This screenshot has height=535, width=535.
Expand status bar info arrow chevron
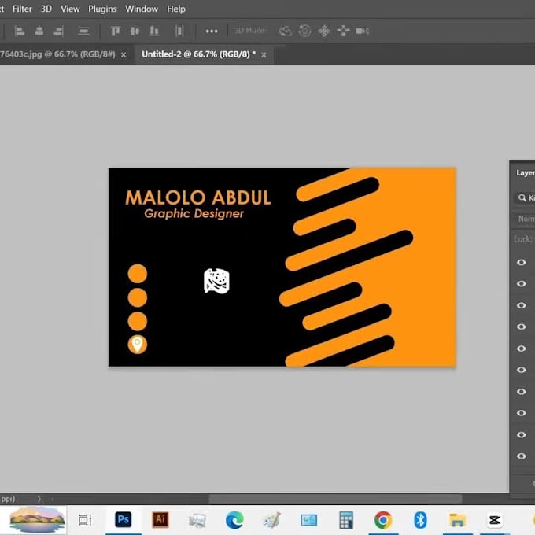[39, 499]
